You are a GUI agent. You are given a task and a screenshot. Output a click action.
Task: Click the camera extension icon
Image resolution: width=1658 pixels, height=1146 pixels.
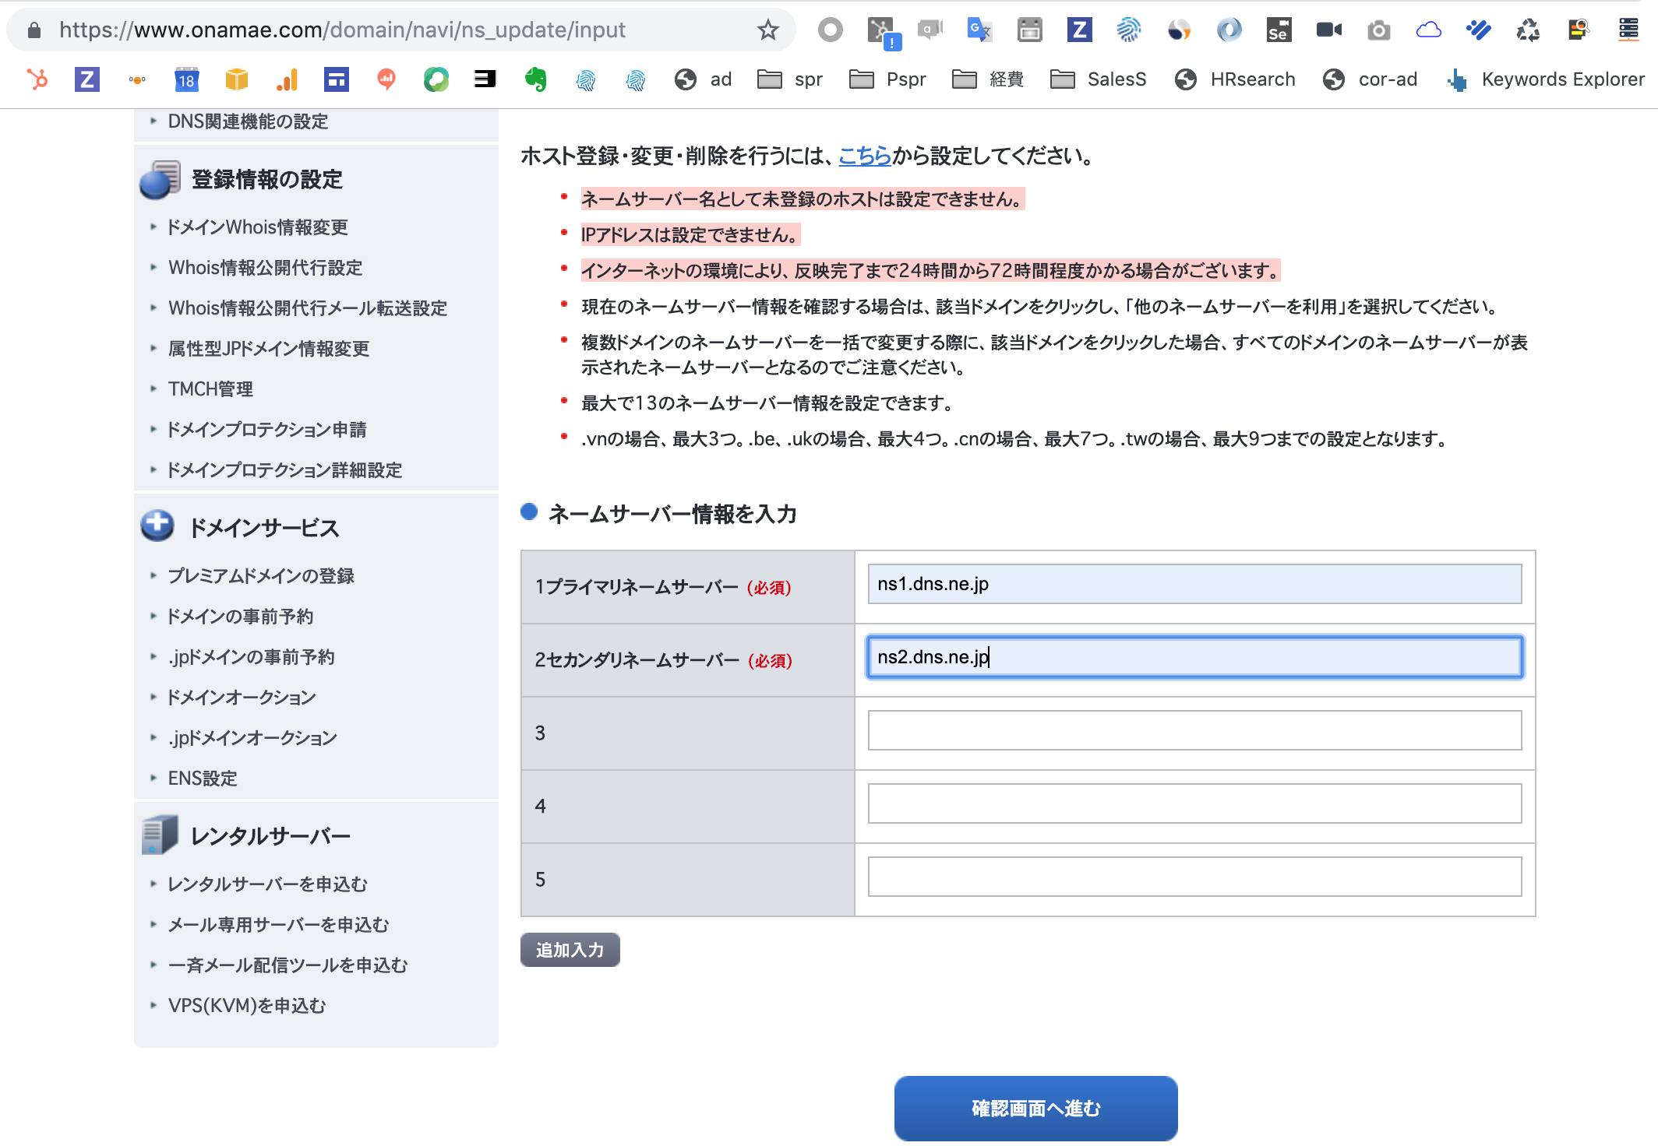click(1378, 30)
